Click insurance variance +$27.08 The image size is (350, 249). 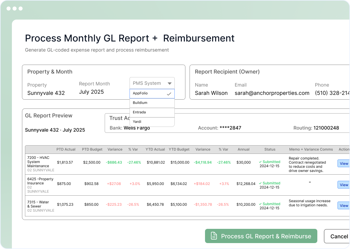[x=114, y=184]
